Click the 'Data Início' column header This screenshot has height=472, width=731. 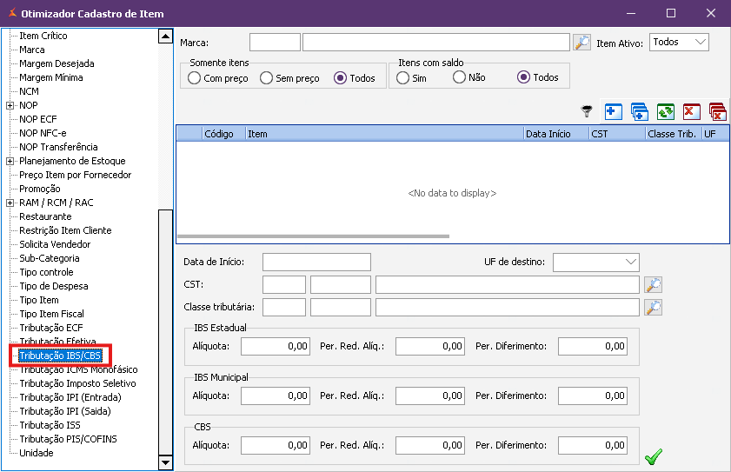pyautogui.click(x=548, y=134)
